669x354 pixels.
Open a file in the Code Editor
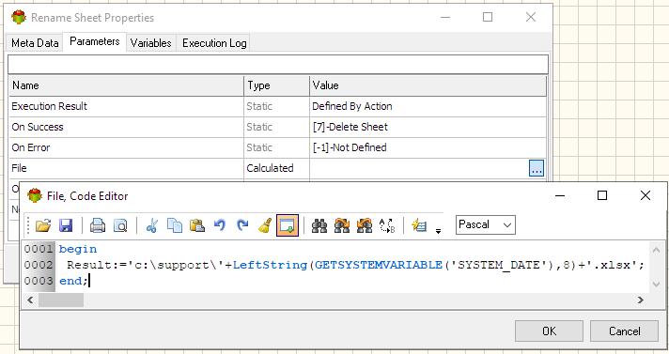(43, 225)
